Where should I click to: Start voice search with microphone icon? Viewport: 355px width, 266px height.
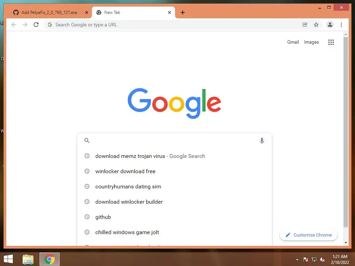262,141
